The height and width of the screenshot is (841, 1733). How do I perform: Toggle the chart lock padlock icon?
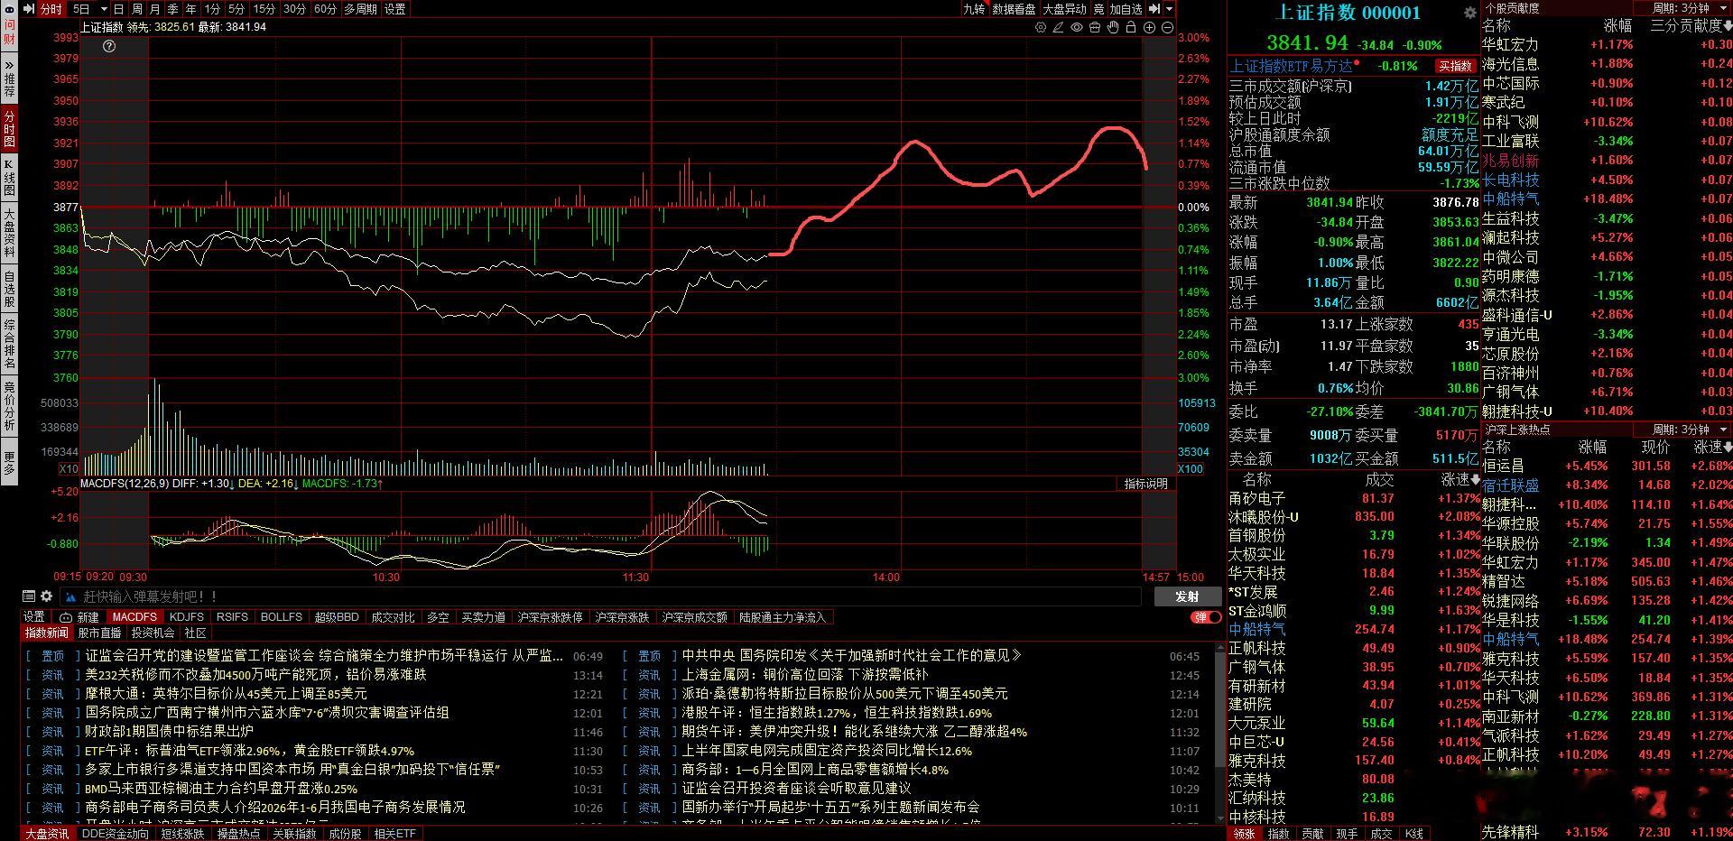[x=1131, y=27]
